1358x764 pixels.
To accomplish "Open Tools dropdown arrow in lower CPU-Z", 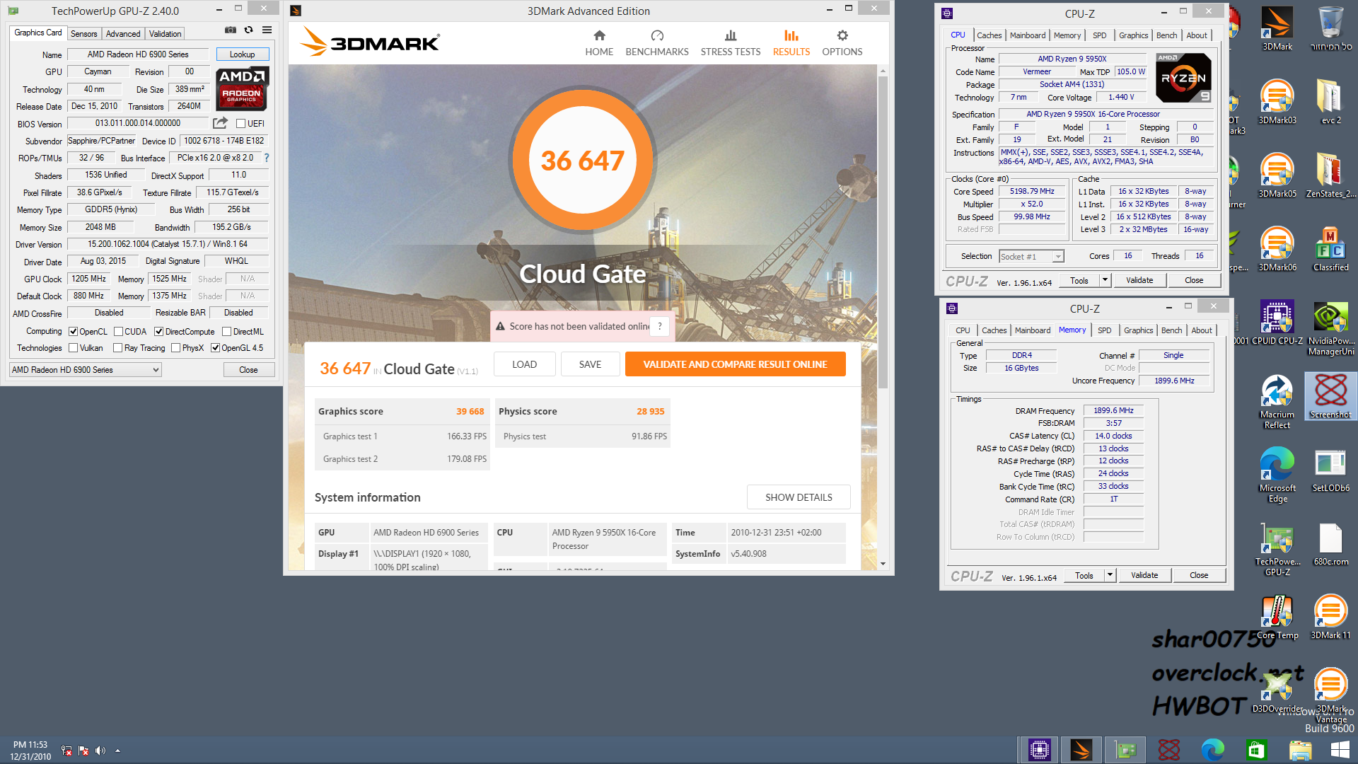I will pyautogui.click(x=1110, y=575).
